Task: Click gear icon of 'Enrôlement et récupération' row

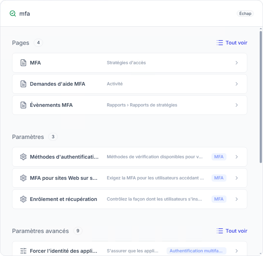Action: (x=23, y=199)
